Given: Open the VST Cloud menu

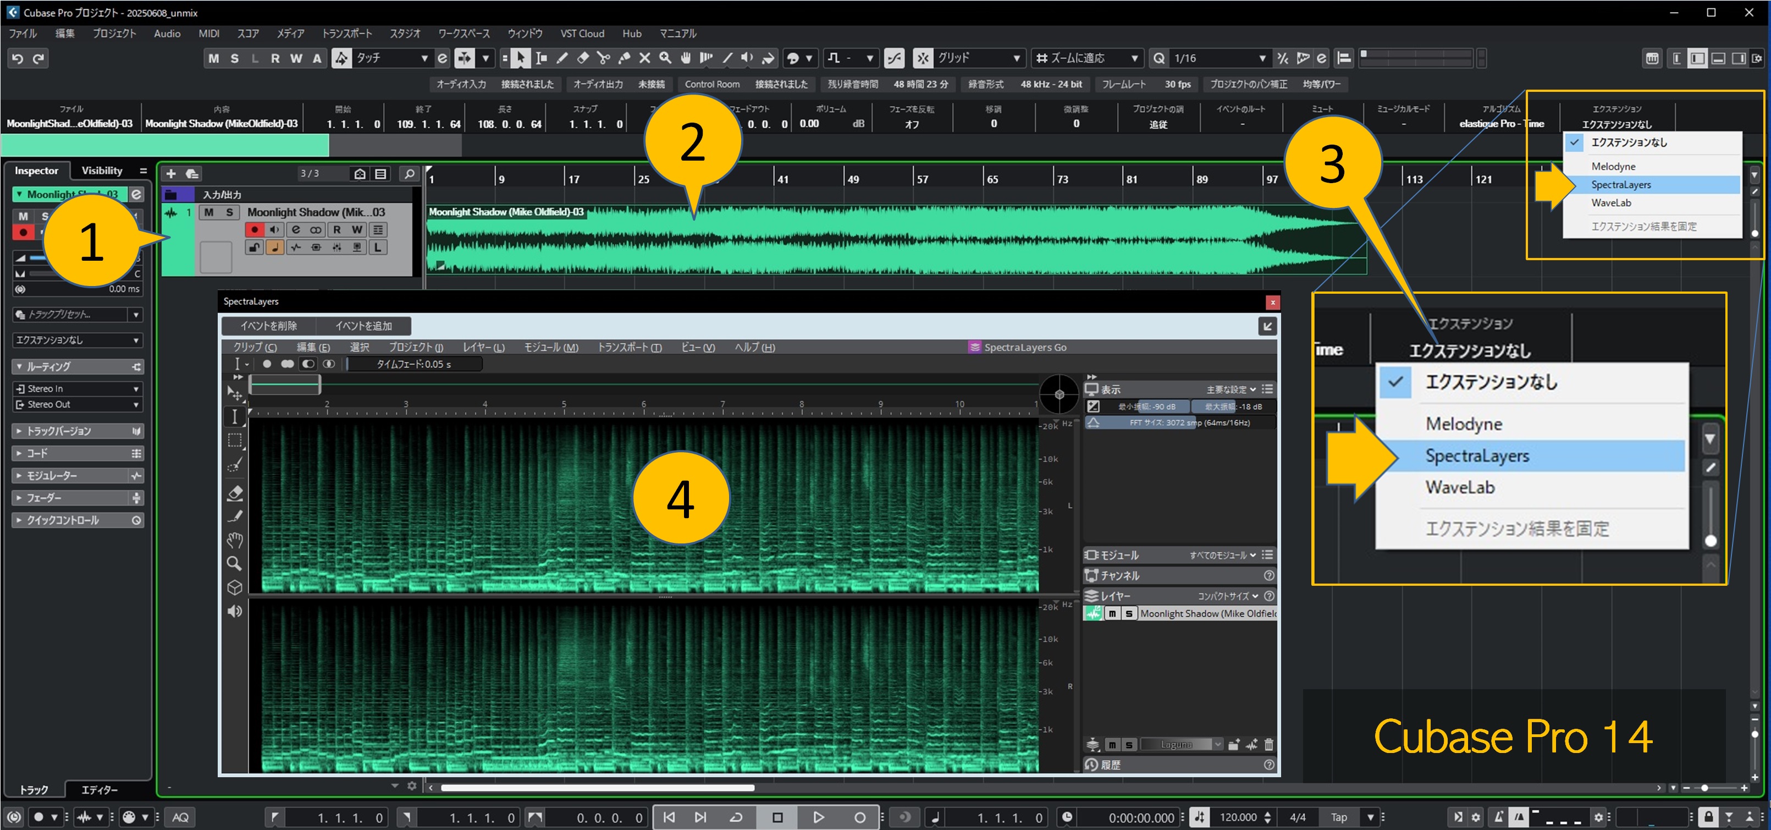Looking at the screenshot, I should (x=582, y=34).
